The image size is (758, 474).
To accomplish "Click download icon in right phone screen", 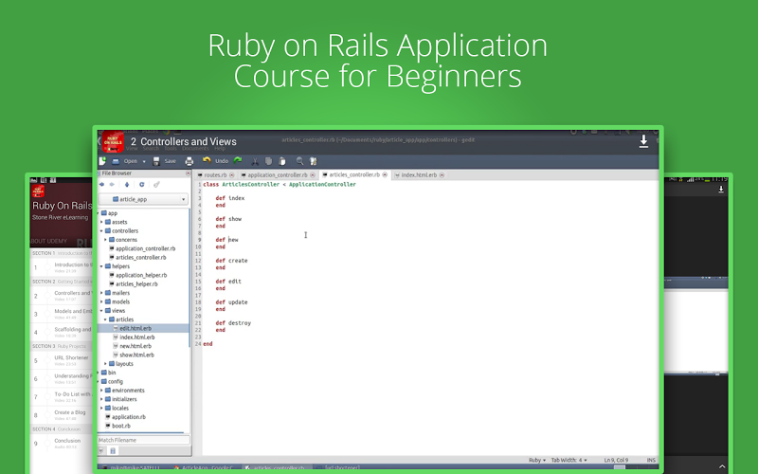I will click(x=721, y=190).
